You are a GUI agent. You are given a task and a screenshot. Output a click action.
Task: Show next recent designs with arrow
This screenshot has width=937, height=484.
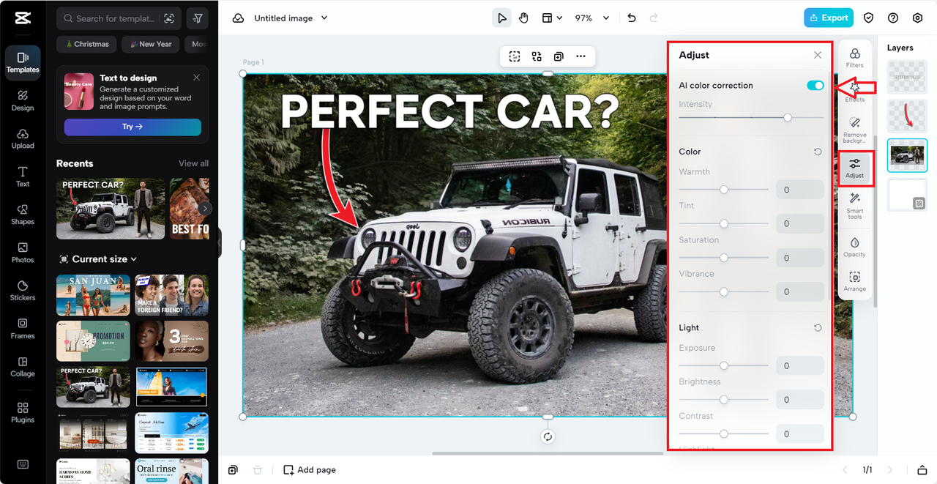[x=205, y=209]
